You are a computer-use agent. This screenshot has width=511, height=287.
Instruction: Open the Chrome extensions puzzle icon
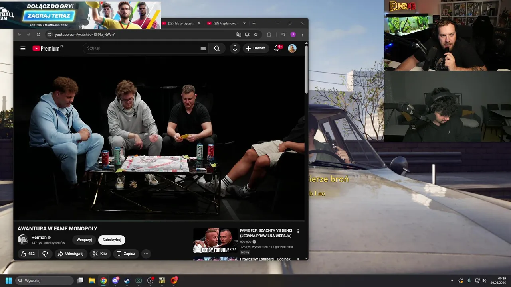[269, 35]
